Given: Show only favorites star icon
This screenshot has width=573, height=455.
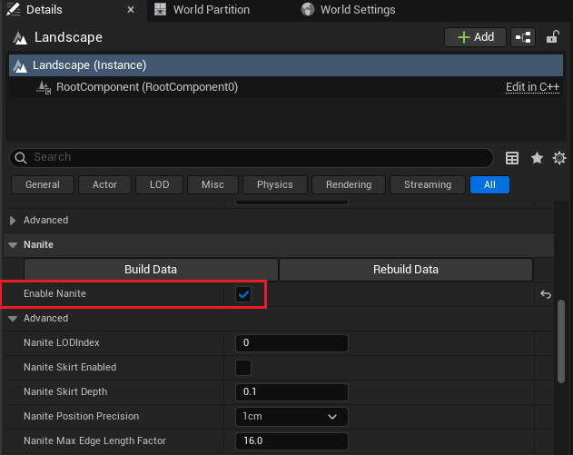Looking at the screenshot, I should (x=537, y=158).
